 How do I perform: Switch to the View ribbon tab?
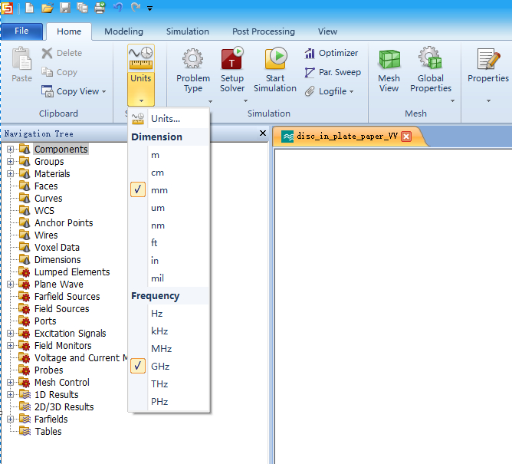click(x=327, y=31)
